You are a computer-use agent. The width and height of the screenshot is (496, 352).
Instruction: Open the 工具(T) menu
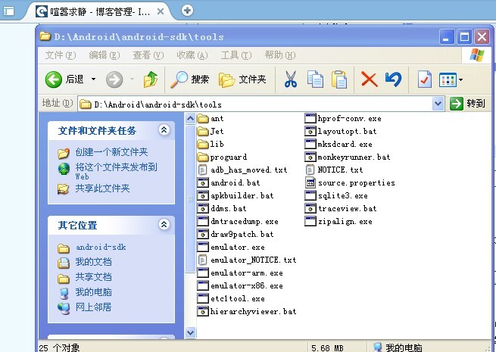click(x=236, y=55)
